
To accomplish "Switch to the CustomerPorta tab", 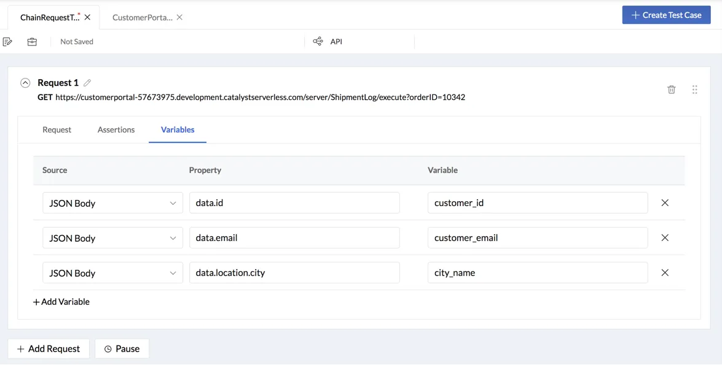I will 143,17.
